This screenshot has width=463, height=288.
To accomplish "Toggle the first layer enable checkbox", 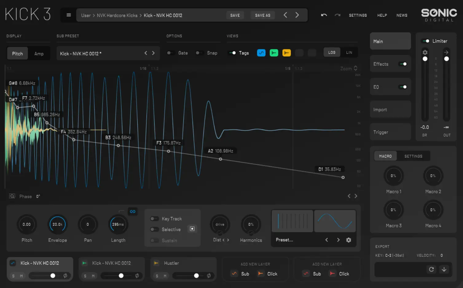I will point(13,263).
